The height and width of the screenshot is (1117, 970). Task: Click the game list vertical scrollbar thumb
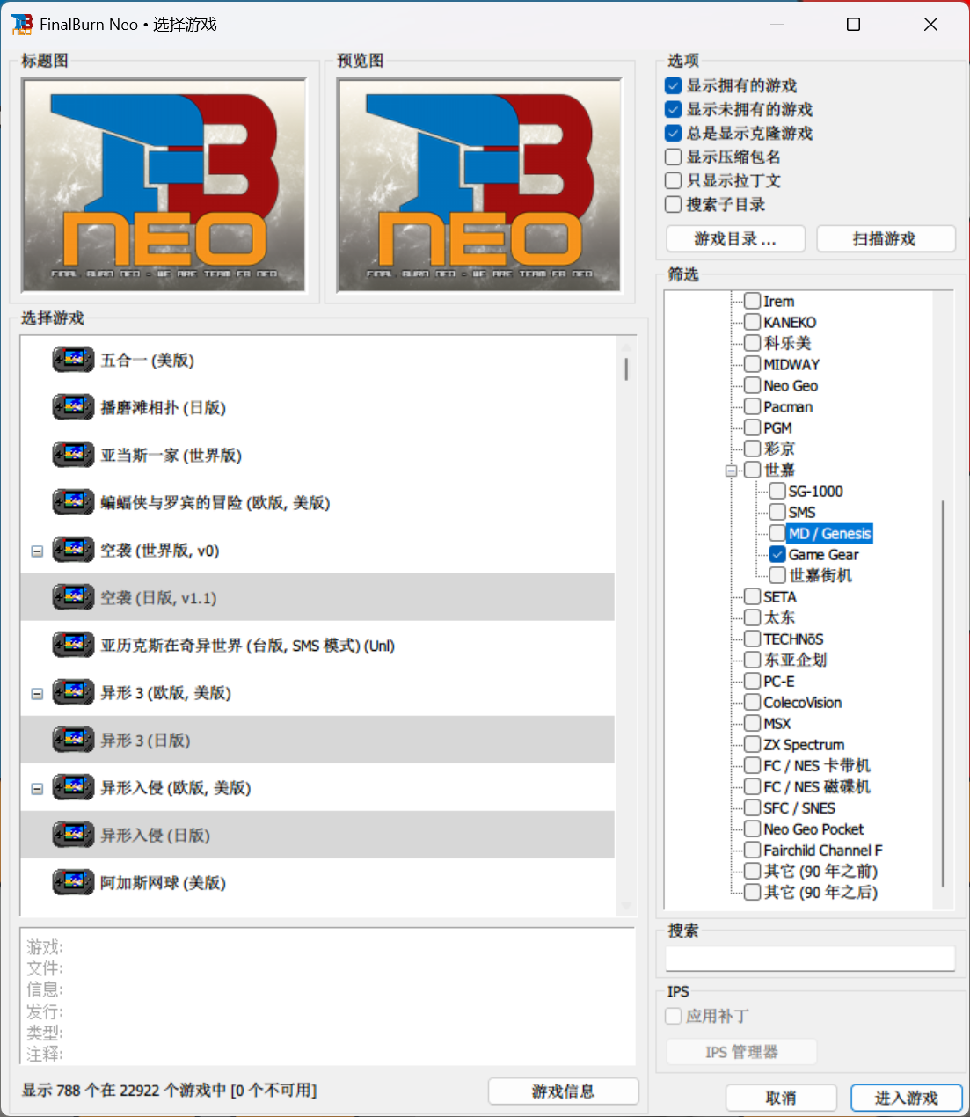point(626,369)
